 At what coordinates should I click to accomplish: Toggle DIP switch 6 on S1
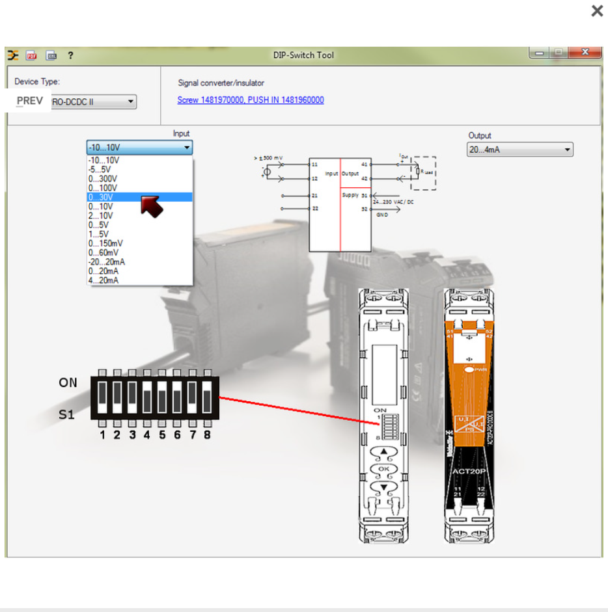tap(176, 397)
